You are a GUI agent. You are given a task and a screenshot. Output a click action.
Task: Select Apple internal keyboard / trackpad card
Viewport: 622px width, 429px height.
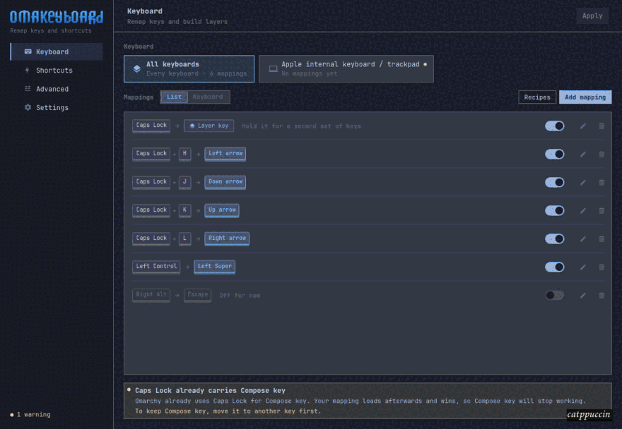pos(346,69)
